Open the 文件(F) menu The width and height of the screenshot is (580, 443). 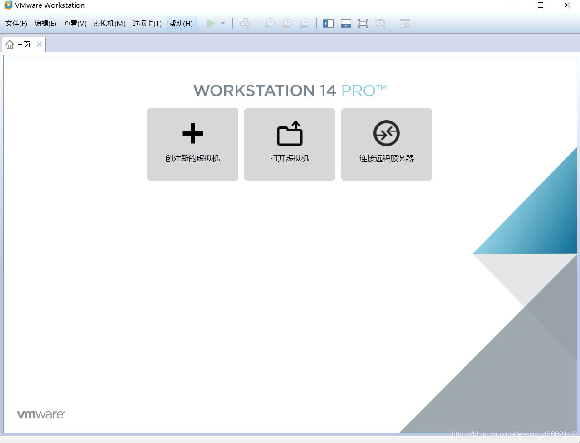16,24
